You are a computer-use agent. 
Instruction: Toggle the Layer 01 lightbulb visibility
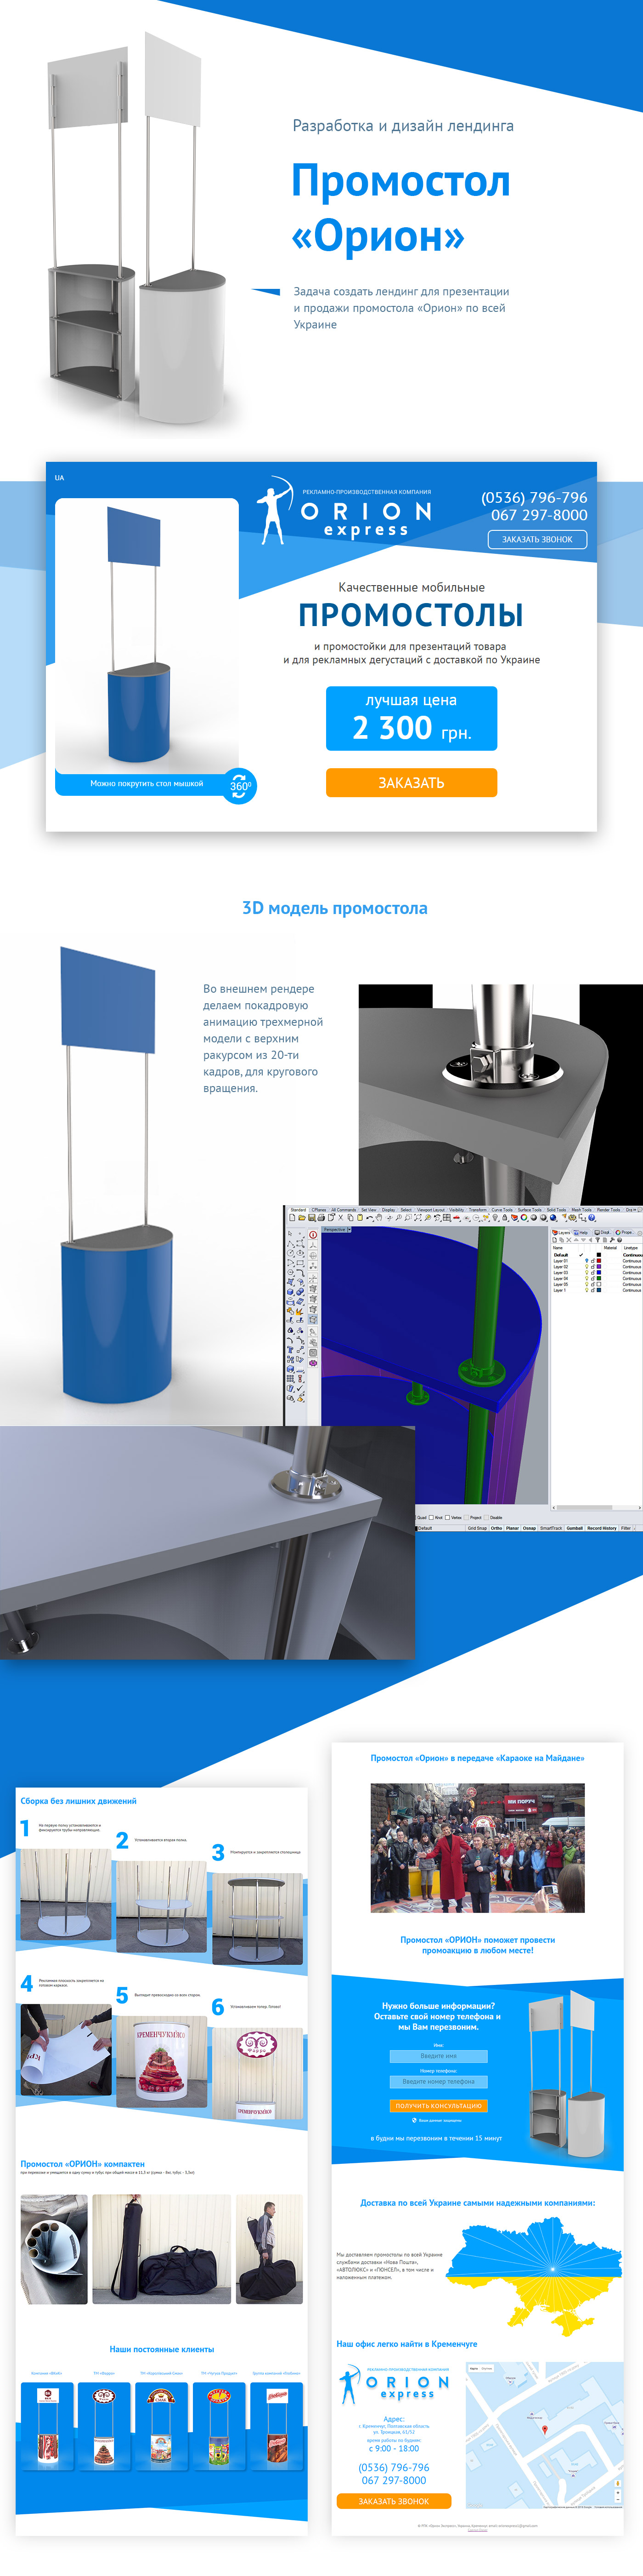point(587,1260)
